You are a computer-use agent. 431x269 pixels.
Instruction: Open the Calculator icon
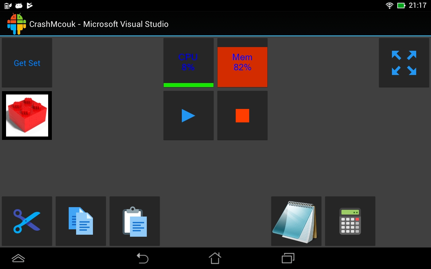point(350,221)
